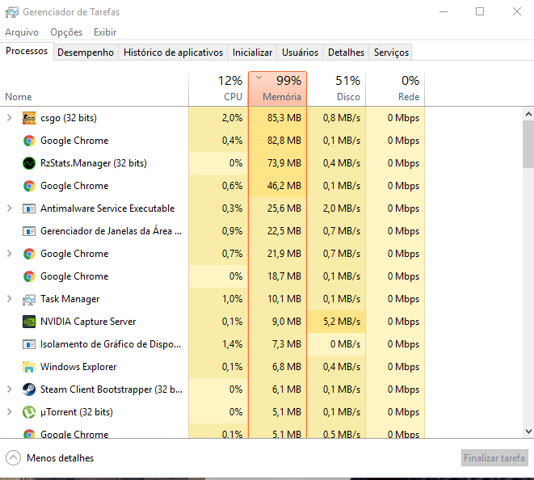Click Chrome icon in the 21,9 MB row
The image size is (534, 480).
(x=29, y=254)
